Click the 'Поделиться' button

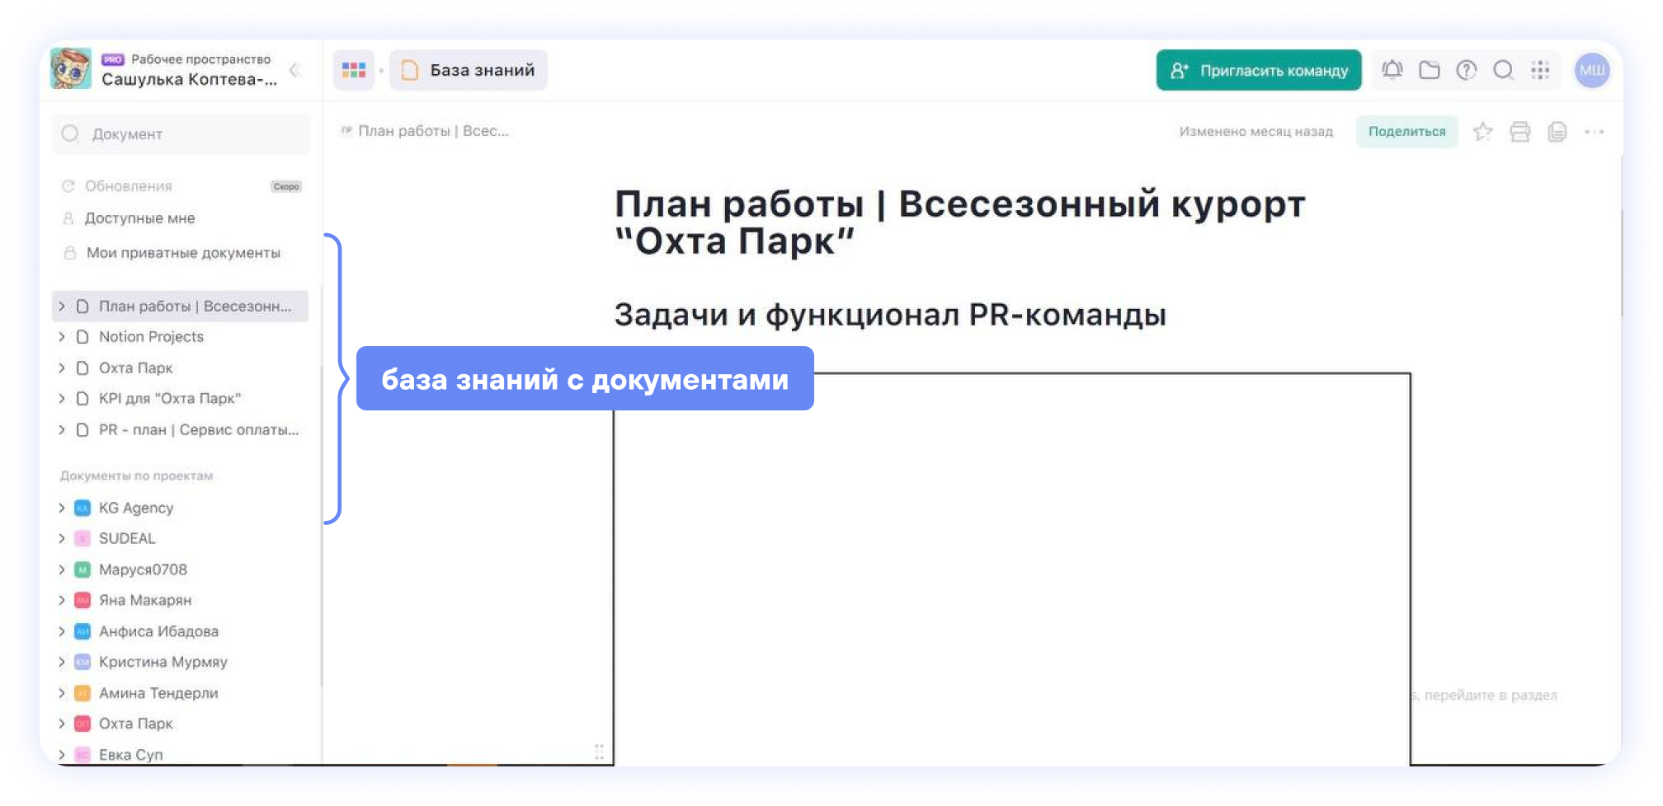1407,131
